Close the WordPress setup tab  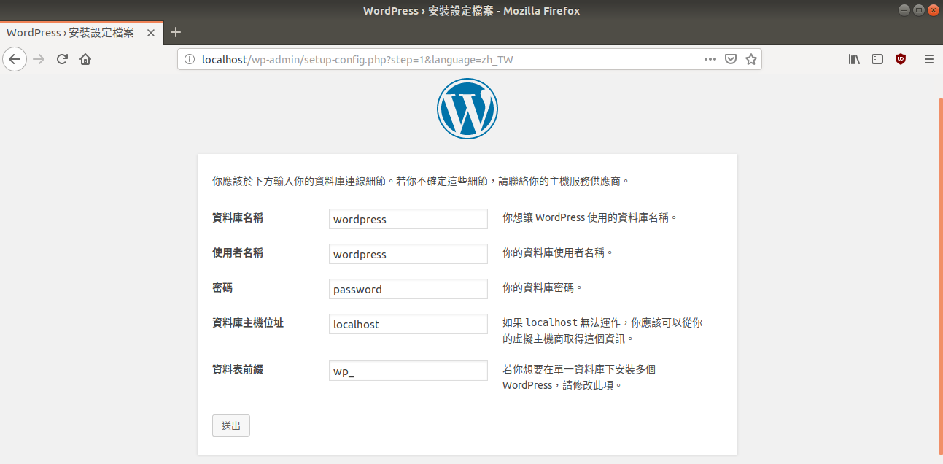(151, 33)
